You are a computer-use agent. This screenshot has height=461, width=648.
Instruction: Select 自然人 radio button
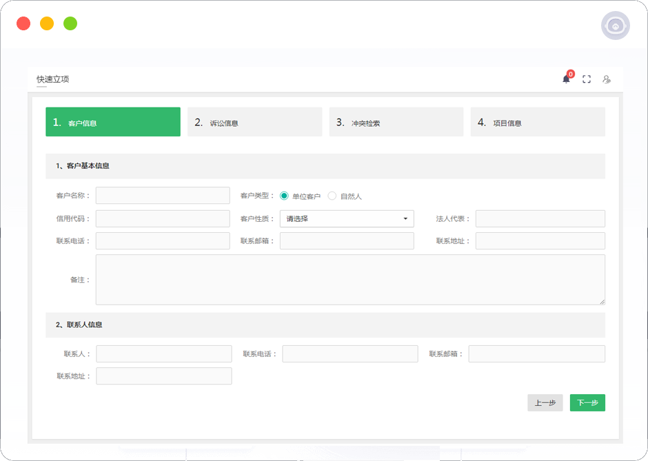point(332,196)
